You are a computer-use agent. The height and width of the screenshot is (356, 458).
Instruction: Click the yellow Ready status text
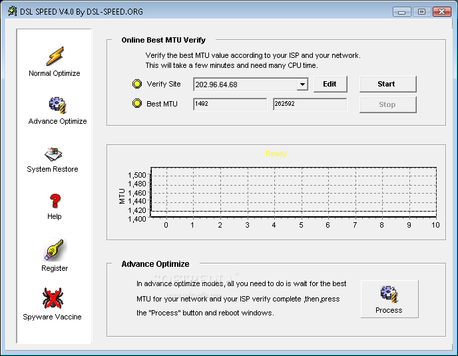[x=276, y=154]
